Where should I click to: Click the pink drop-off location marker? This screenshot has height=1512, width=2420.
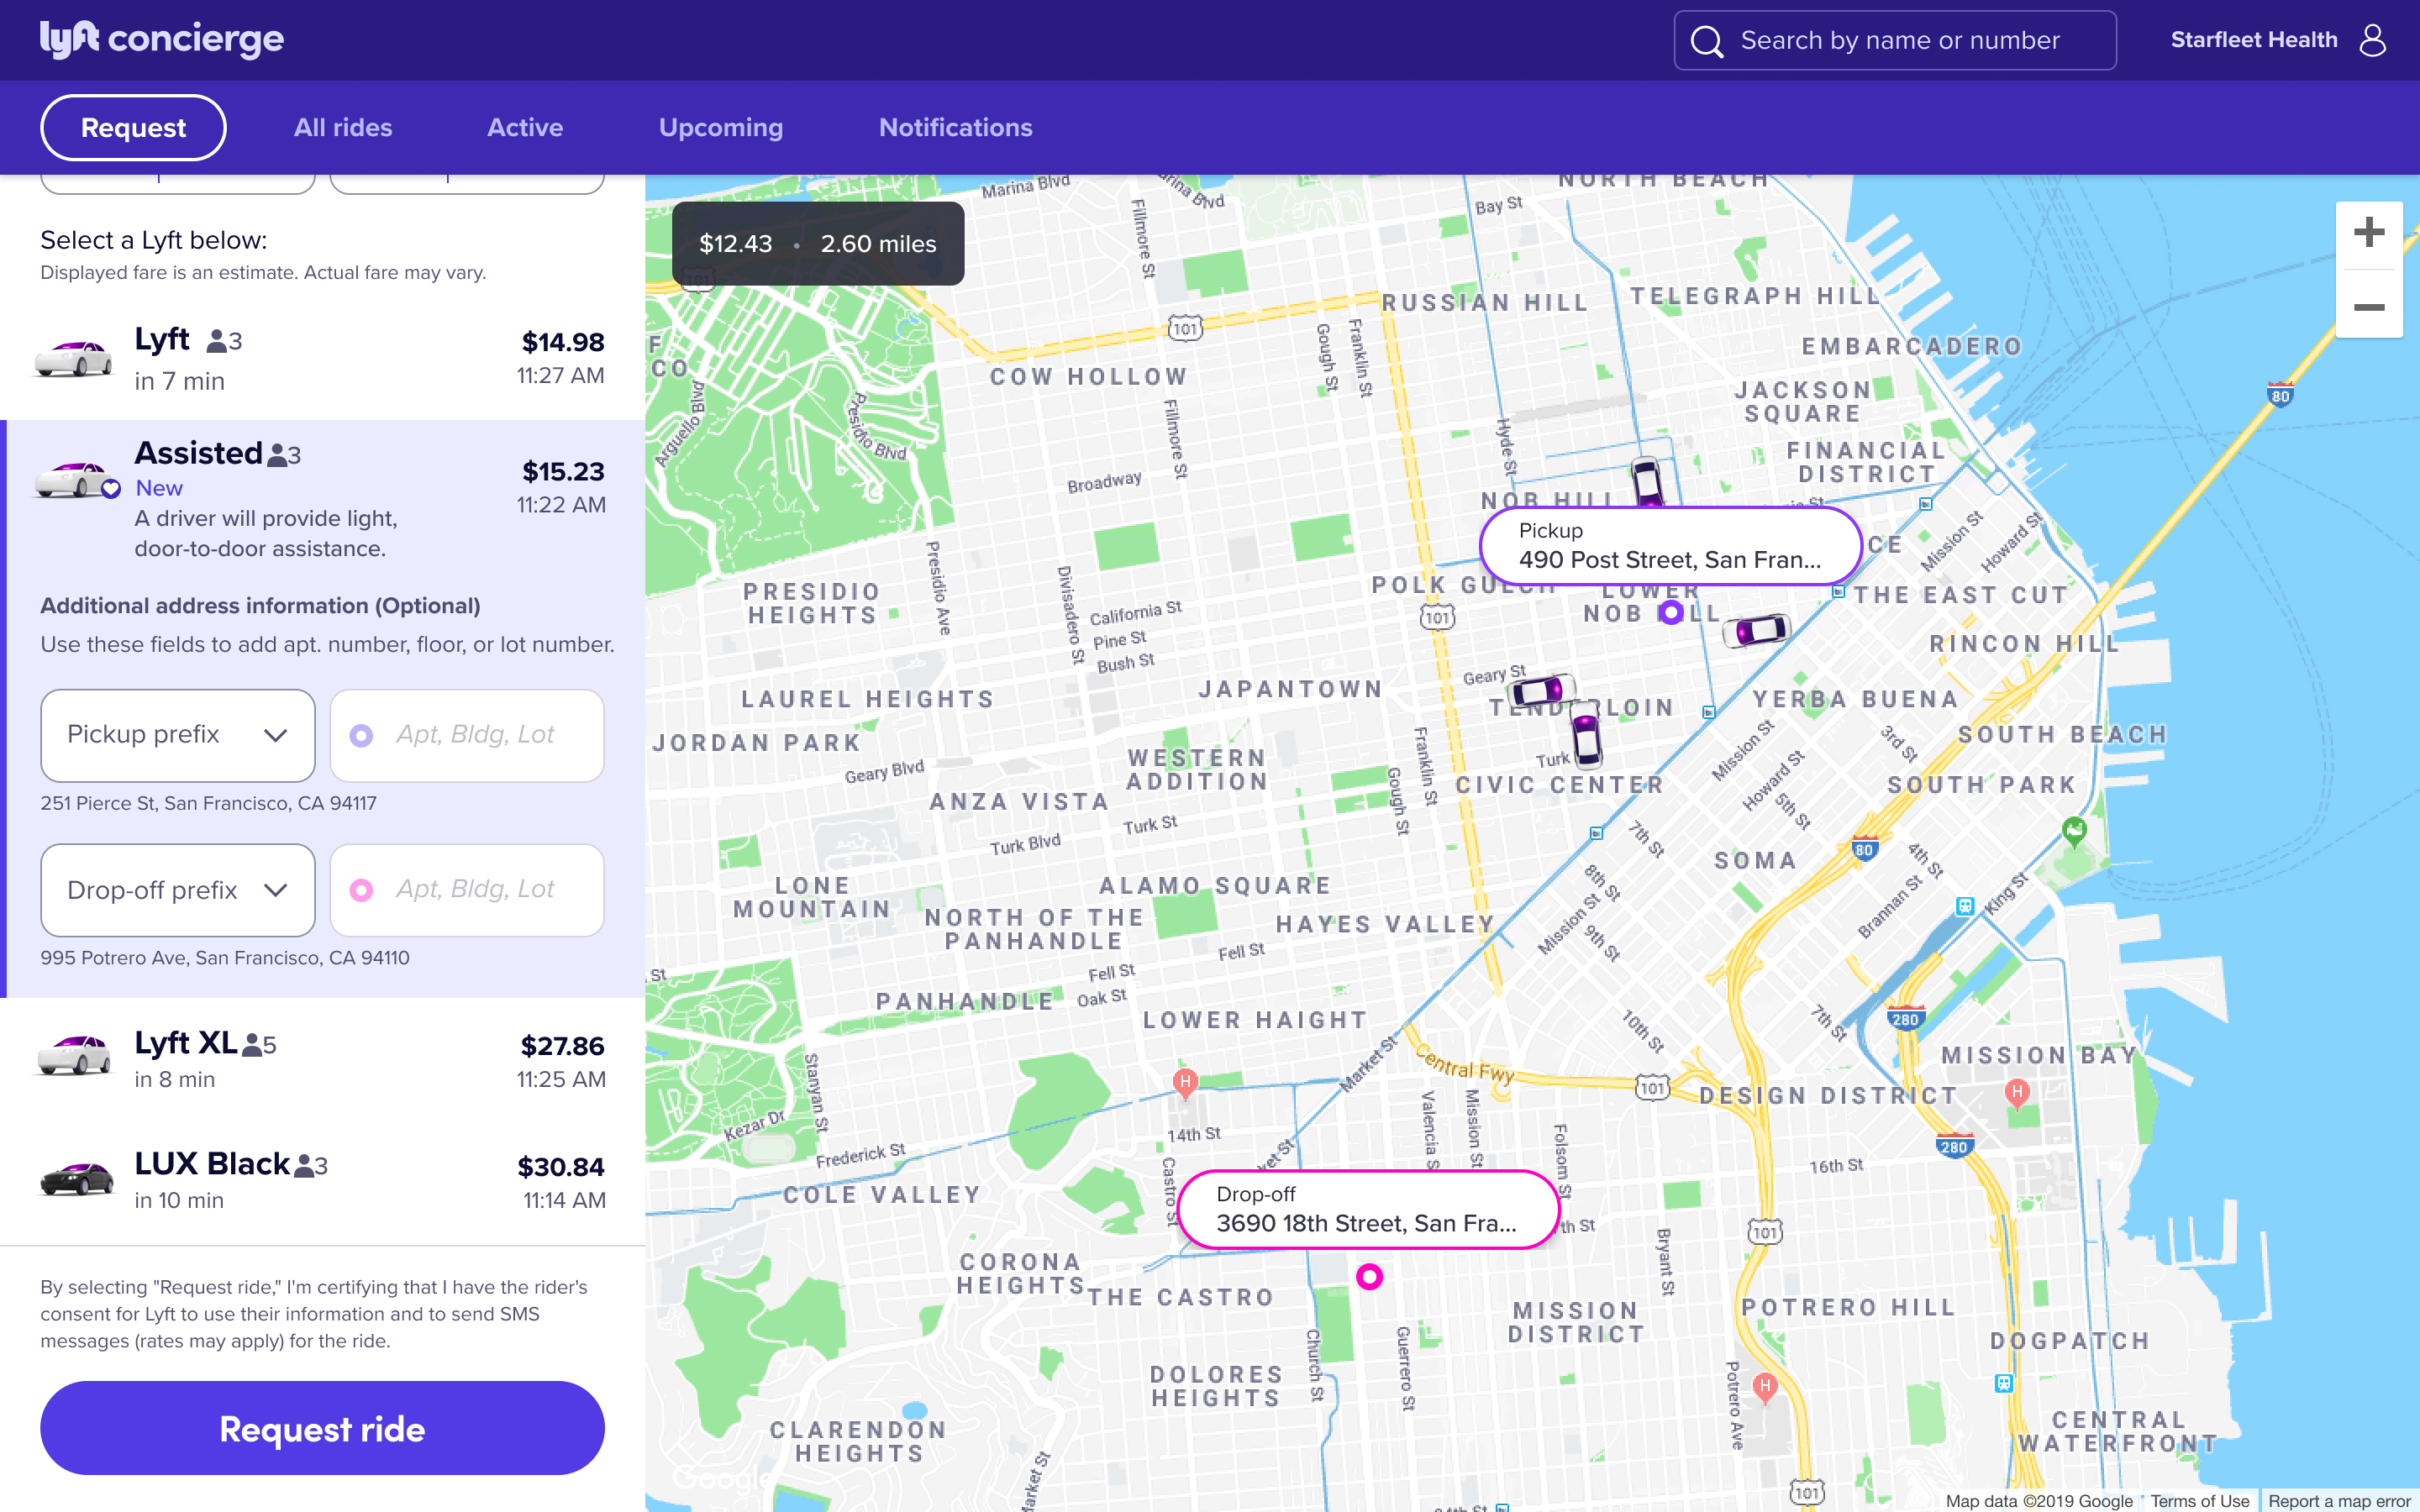(x=1369, y=1276)
